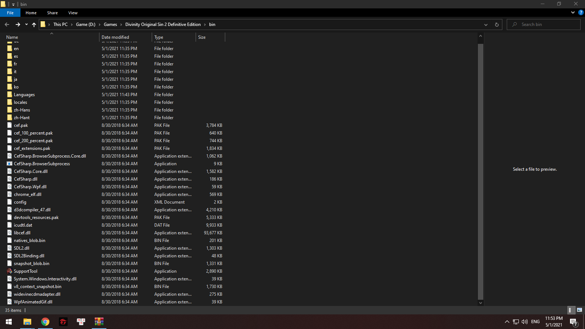The height and width of the screenshot is (329, 585).
Task: Click the ENG language indicator
Action: tap(535, 322)
